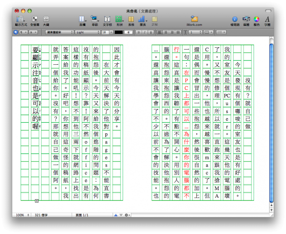The image size is (286, 234).
Task: Center align the text
Action: click(x=166, y=32)
